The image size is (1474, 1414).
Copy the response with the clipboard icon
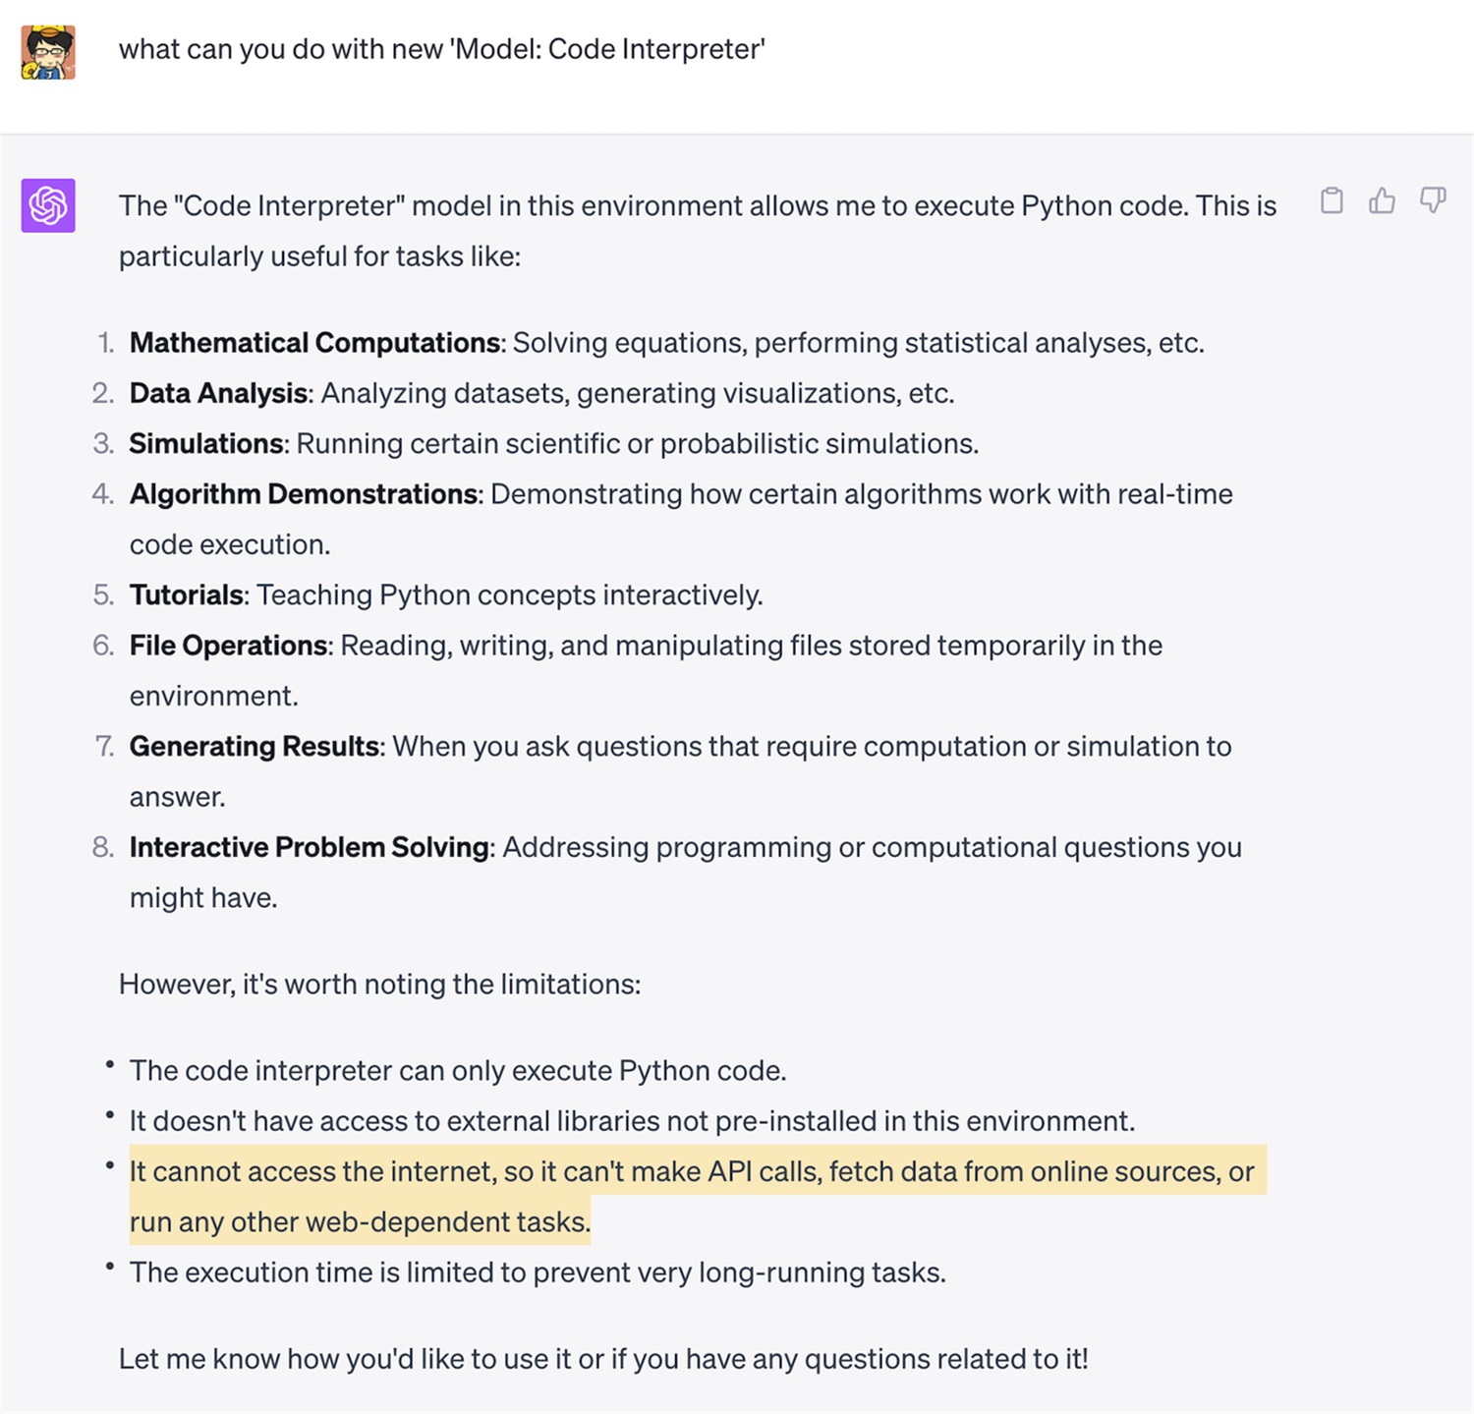point(1332,200)
